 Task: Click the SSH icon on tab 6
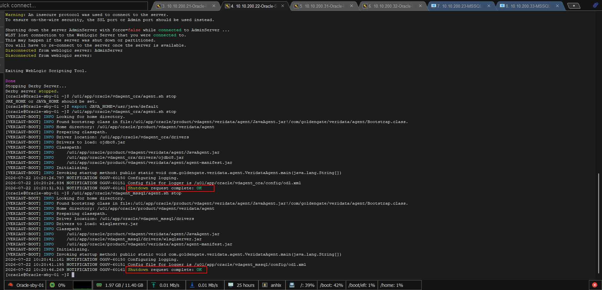[x=365, y=6]
